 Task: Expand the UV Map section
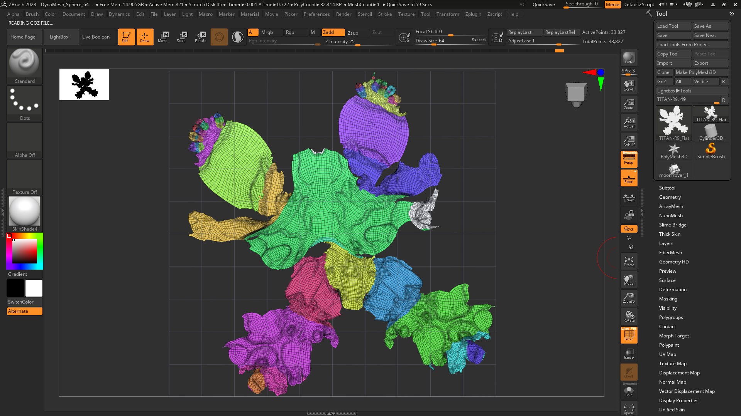(667, 354)
